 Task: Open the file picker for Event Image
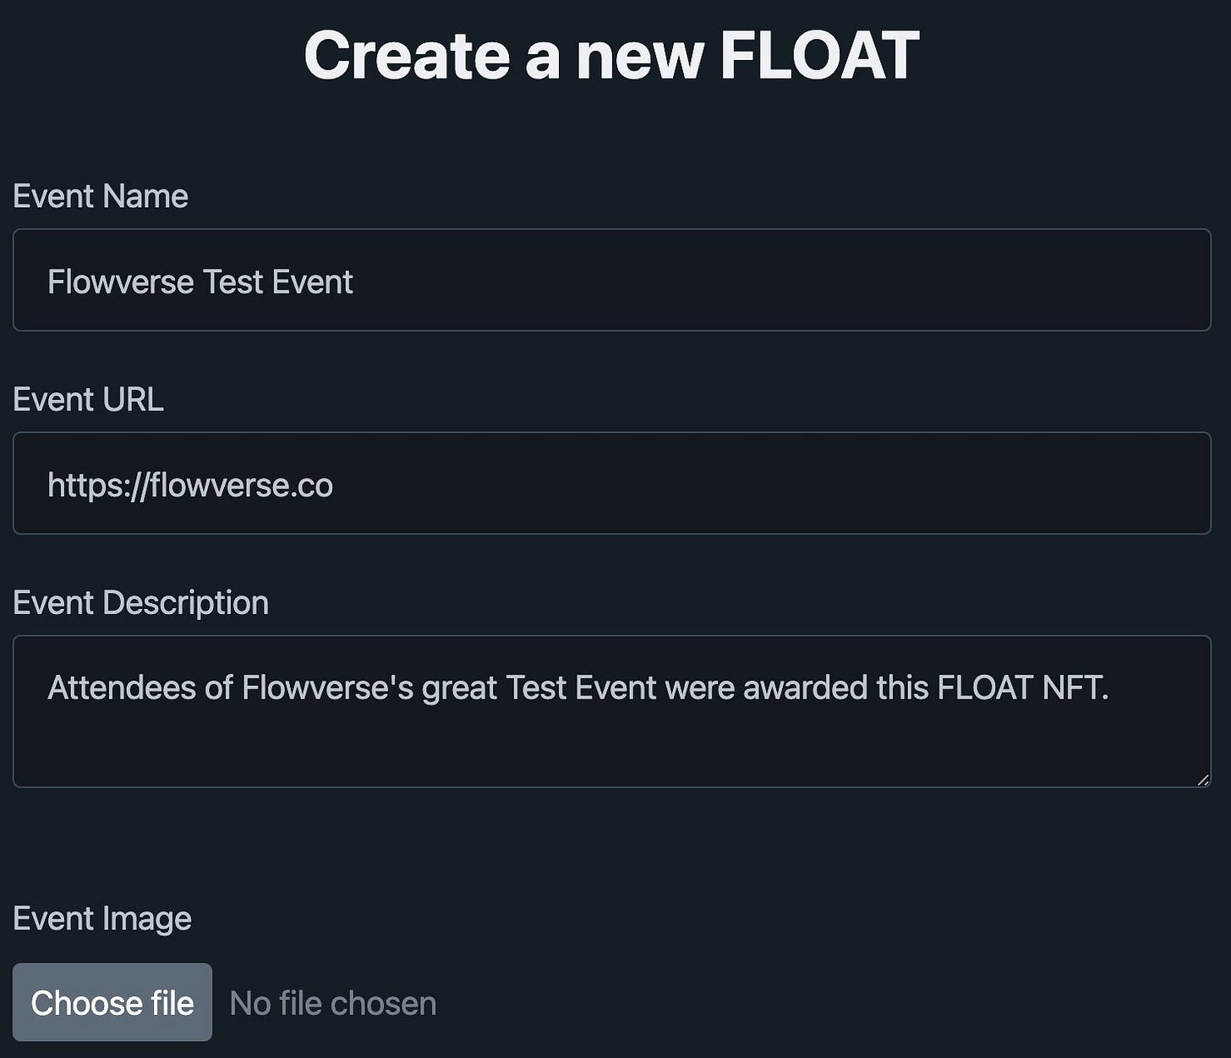[x=112, y=1002]
